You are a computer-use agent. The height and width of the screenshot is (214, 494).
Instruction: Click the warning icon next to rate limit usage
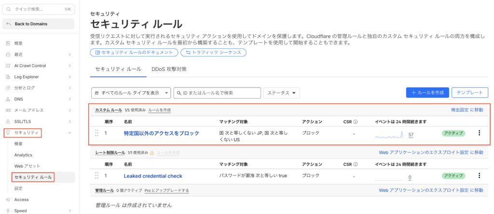tap(152, 153)
